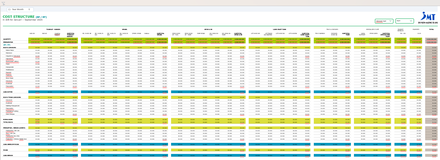
Task: Select the Bank Charges row label
Action: click(10, 114)
